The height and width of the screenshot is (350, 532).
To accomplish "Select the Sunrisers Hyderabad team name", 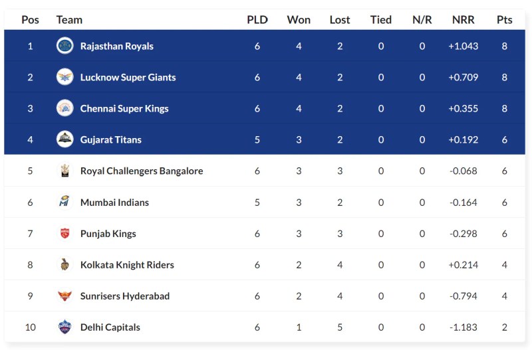I will pos(124,296).
